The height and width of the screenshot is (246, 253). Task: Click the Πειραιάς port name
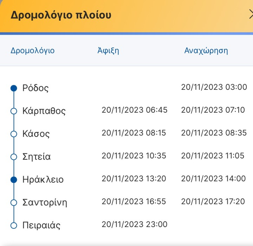pos(41,225)
